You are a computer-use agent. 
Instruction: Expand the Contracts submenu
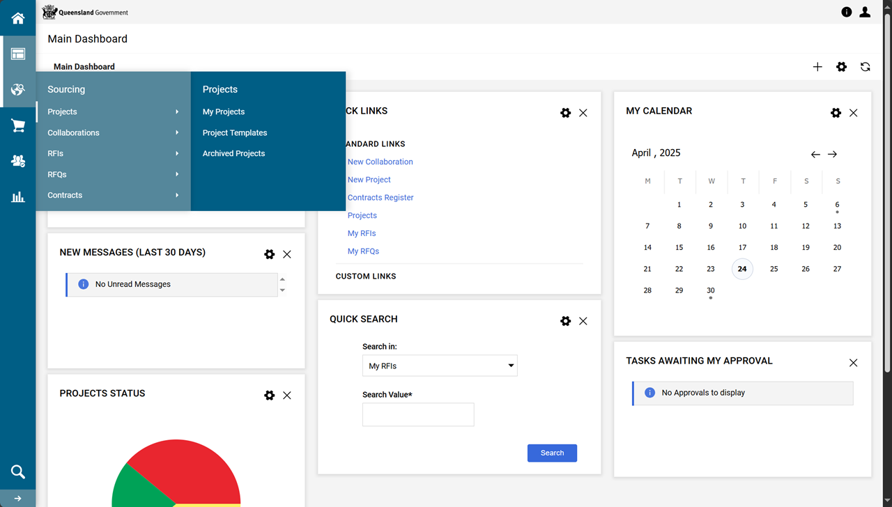pos(113,195)
